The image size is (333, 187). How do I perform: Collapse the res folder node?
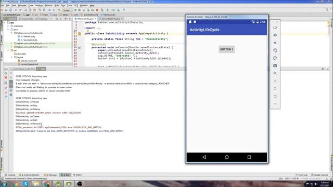pyautogui.click(x=8, y=50)
